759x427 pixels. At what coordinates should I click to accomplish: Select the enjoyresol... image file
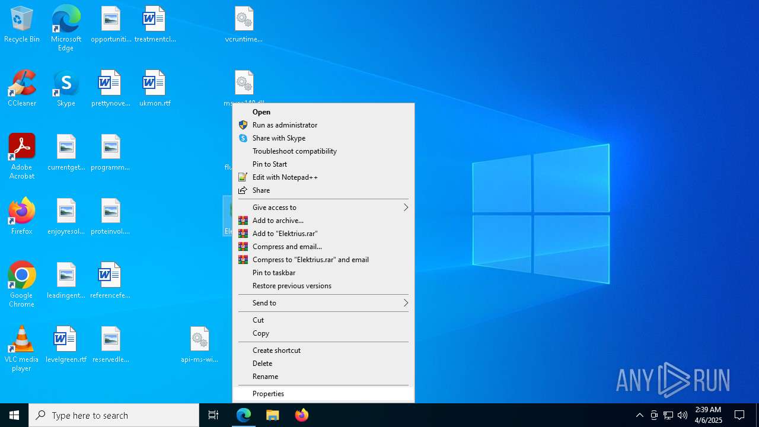(x=66, y=217)
